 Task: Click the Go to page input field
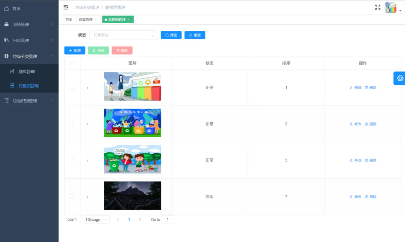pyautogui.click(x=168, y=219)
